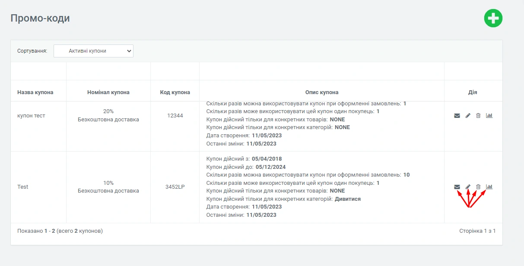Click trash icon for the Test coupon
Viewport: 524px width, 266px height.
[478, 187]
